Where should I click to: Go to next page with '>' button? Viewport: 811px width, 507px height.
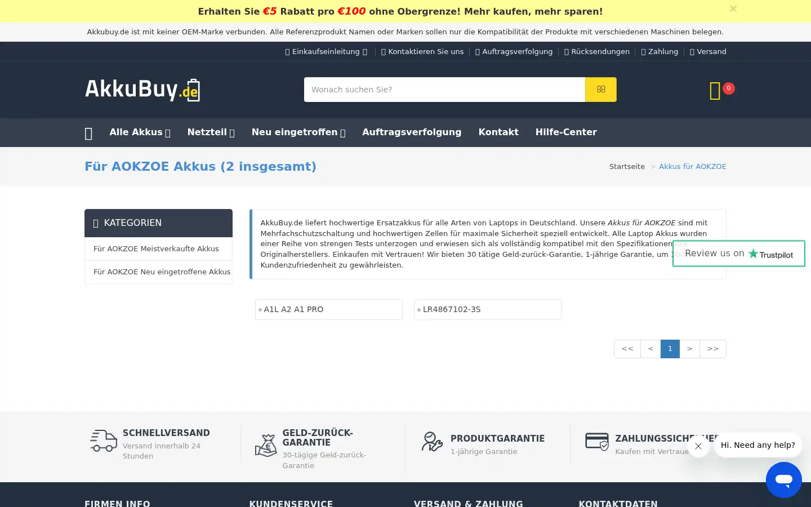click(689, 349)
